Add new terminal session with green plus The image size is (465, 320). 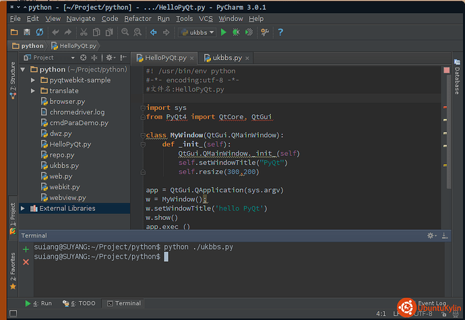coord(26,249)
